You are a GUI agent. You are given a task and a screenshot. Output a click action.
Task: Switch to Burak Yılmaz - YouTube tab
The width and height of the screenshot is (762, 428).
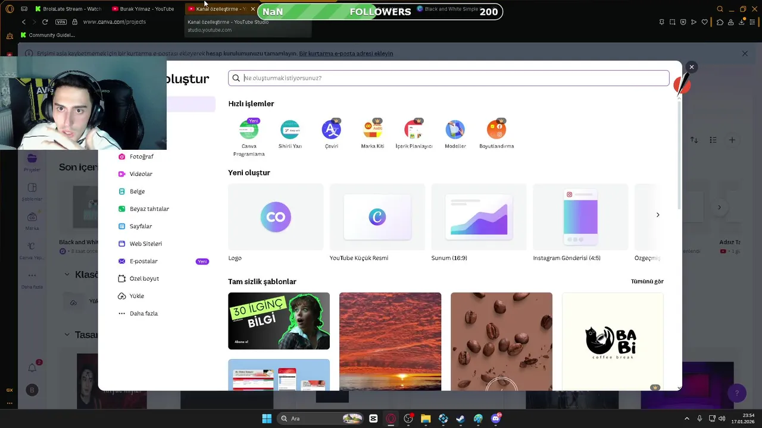[144, 9]
